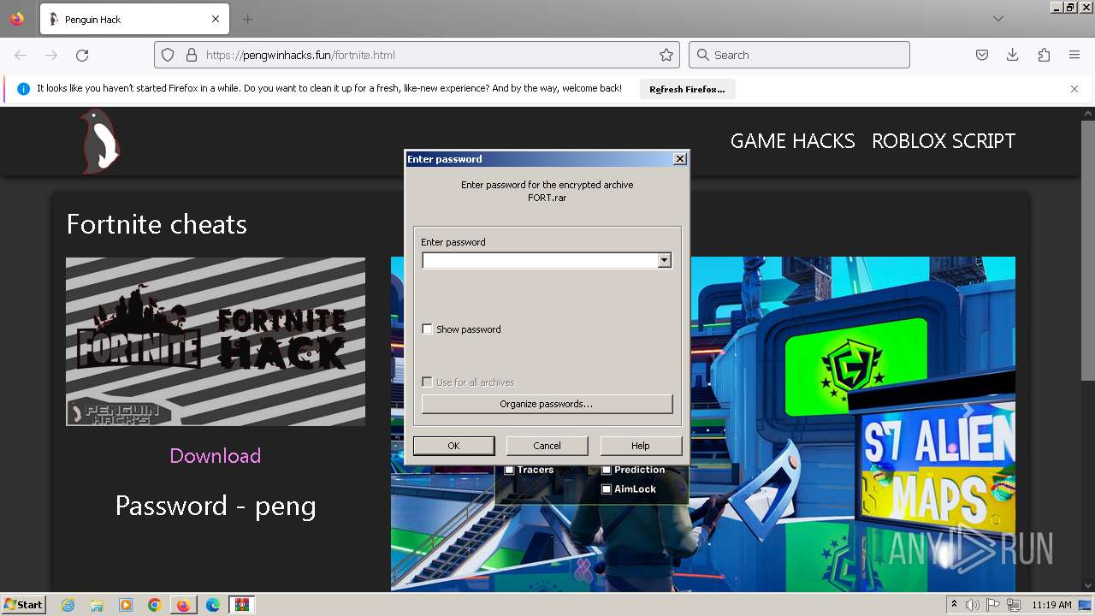
Task: Click the Refresh Firefox button
Action: pos(687,89)
